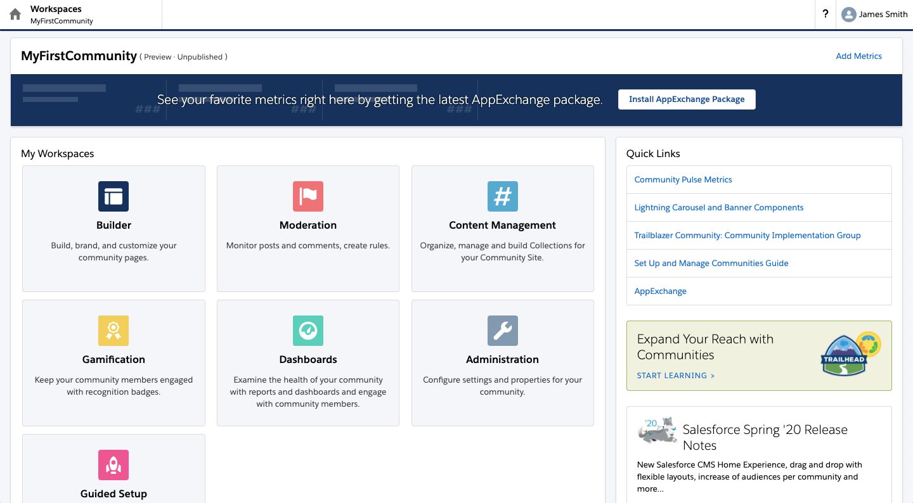Click the MyFirstCommunity page heading

tap(79, 56)
